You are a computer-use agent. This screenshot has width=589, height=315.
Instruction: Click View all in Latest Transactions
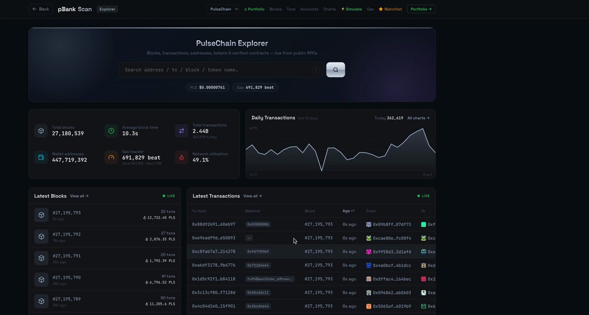252,196
